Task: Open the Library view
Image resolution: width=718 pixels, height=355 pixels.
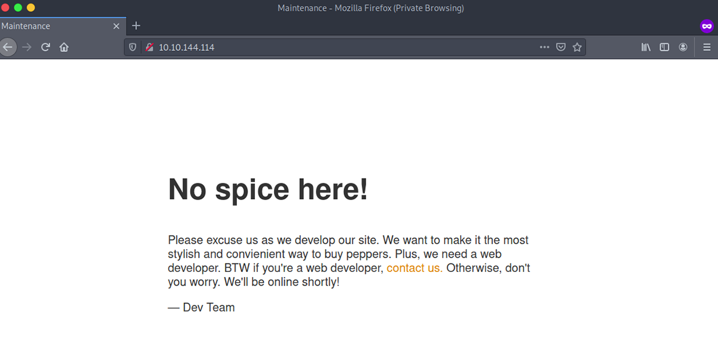Action: tap(646, 47)
